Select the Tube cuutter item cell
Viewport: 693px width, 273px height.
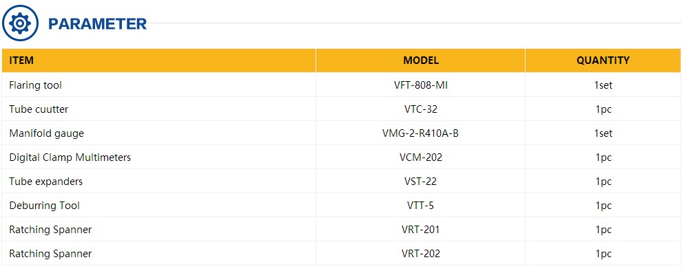click(158, 109)
